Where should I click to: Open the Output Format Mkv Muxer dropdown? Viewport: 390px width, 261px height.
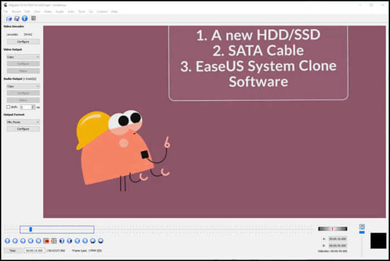[23, 122]
